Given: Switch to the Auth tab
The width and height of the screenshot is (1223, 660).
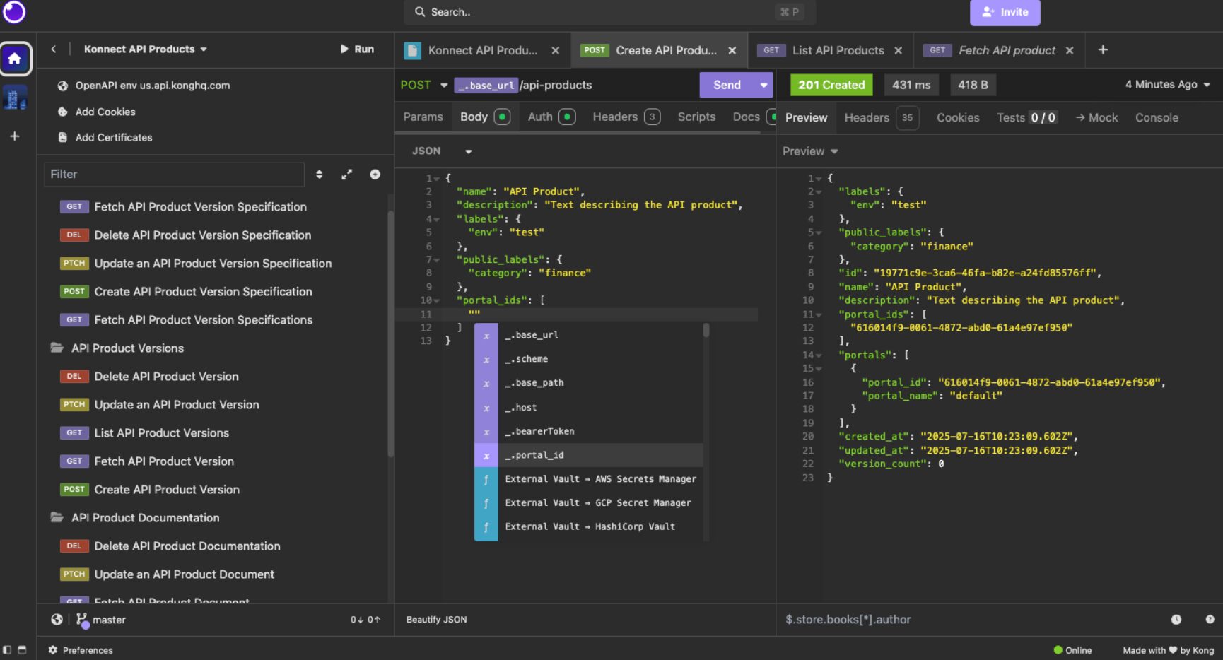Looking at the screenshot, I should (x=551, y=117).
